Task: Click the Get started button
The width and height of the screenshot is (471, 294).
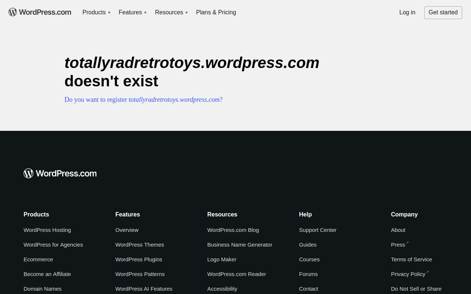Action: 443,12
